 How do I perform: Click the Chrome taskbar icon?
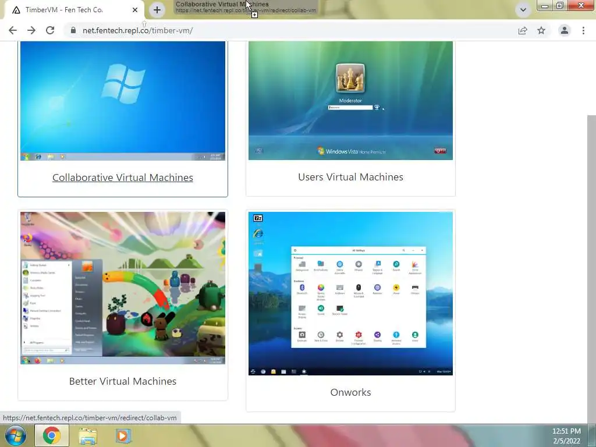point(52,435)
